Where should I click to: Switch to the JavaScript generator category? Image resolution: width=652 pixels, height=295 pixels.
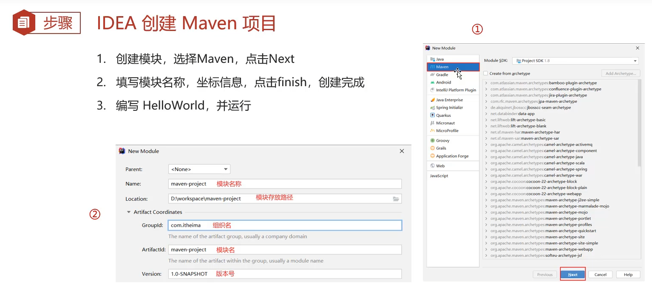tap(439, 175)
